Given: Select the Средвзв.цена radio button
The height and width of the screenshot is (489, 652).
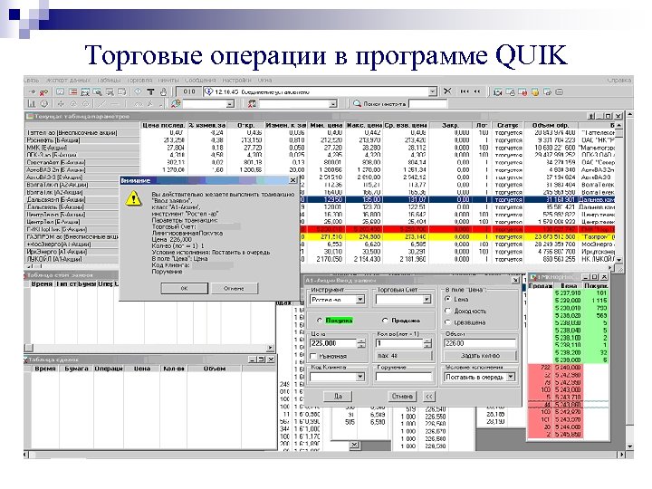Looking at the screenshot, I should 448,322.
